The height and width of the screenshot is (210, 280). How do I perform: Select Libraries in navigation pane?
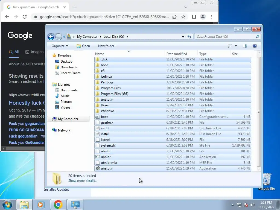click(61, 84)
